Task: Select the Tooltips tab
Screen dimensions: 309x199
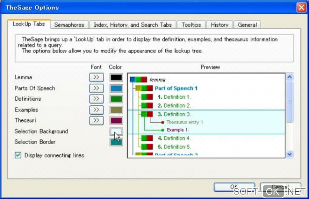Action: point(191,25)
